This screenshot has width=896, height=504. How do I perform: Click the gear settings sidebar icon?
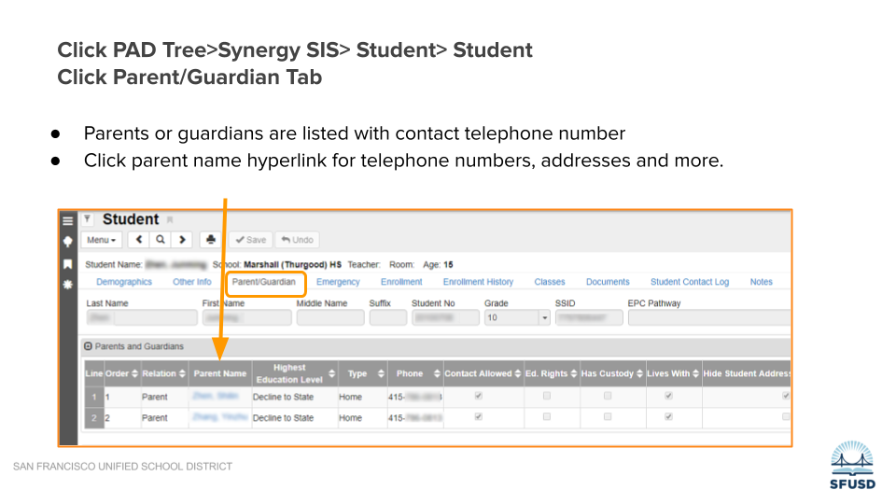click(67, 283)
